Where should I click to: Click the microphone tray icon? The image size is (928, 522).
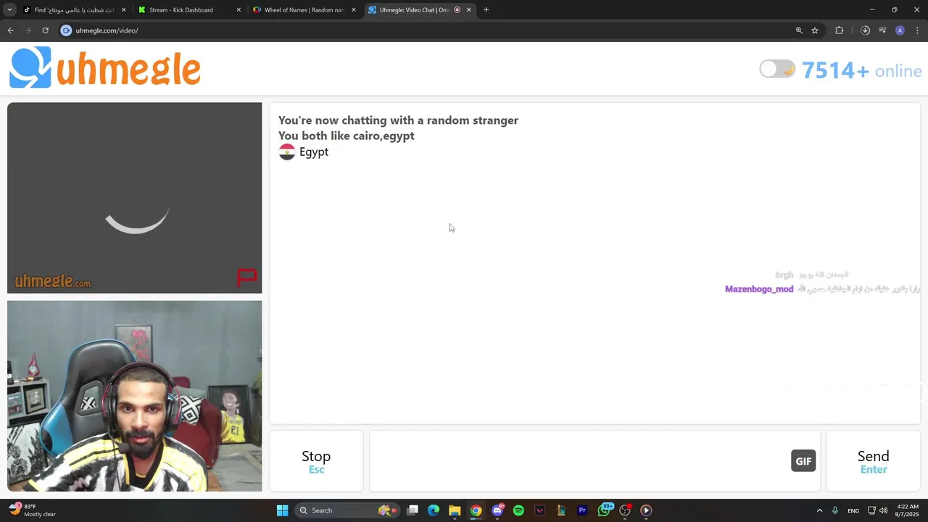[835, 510]
